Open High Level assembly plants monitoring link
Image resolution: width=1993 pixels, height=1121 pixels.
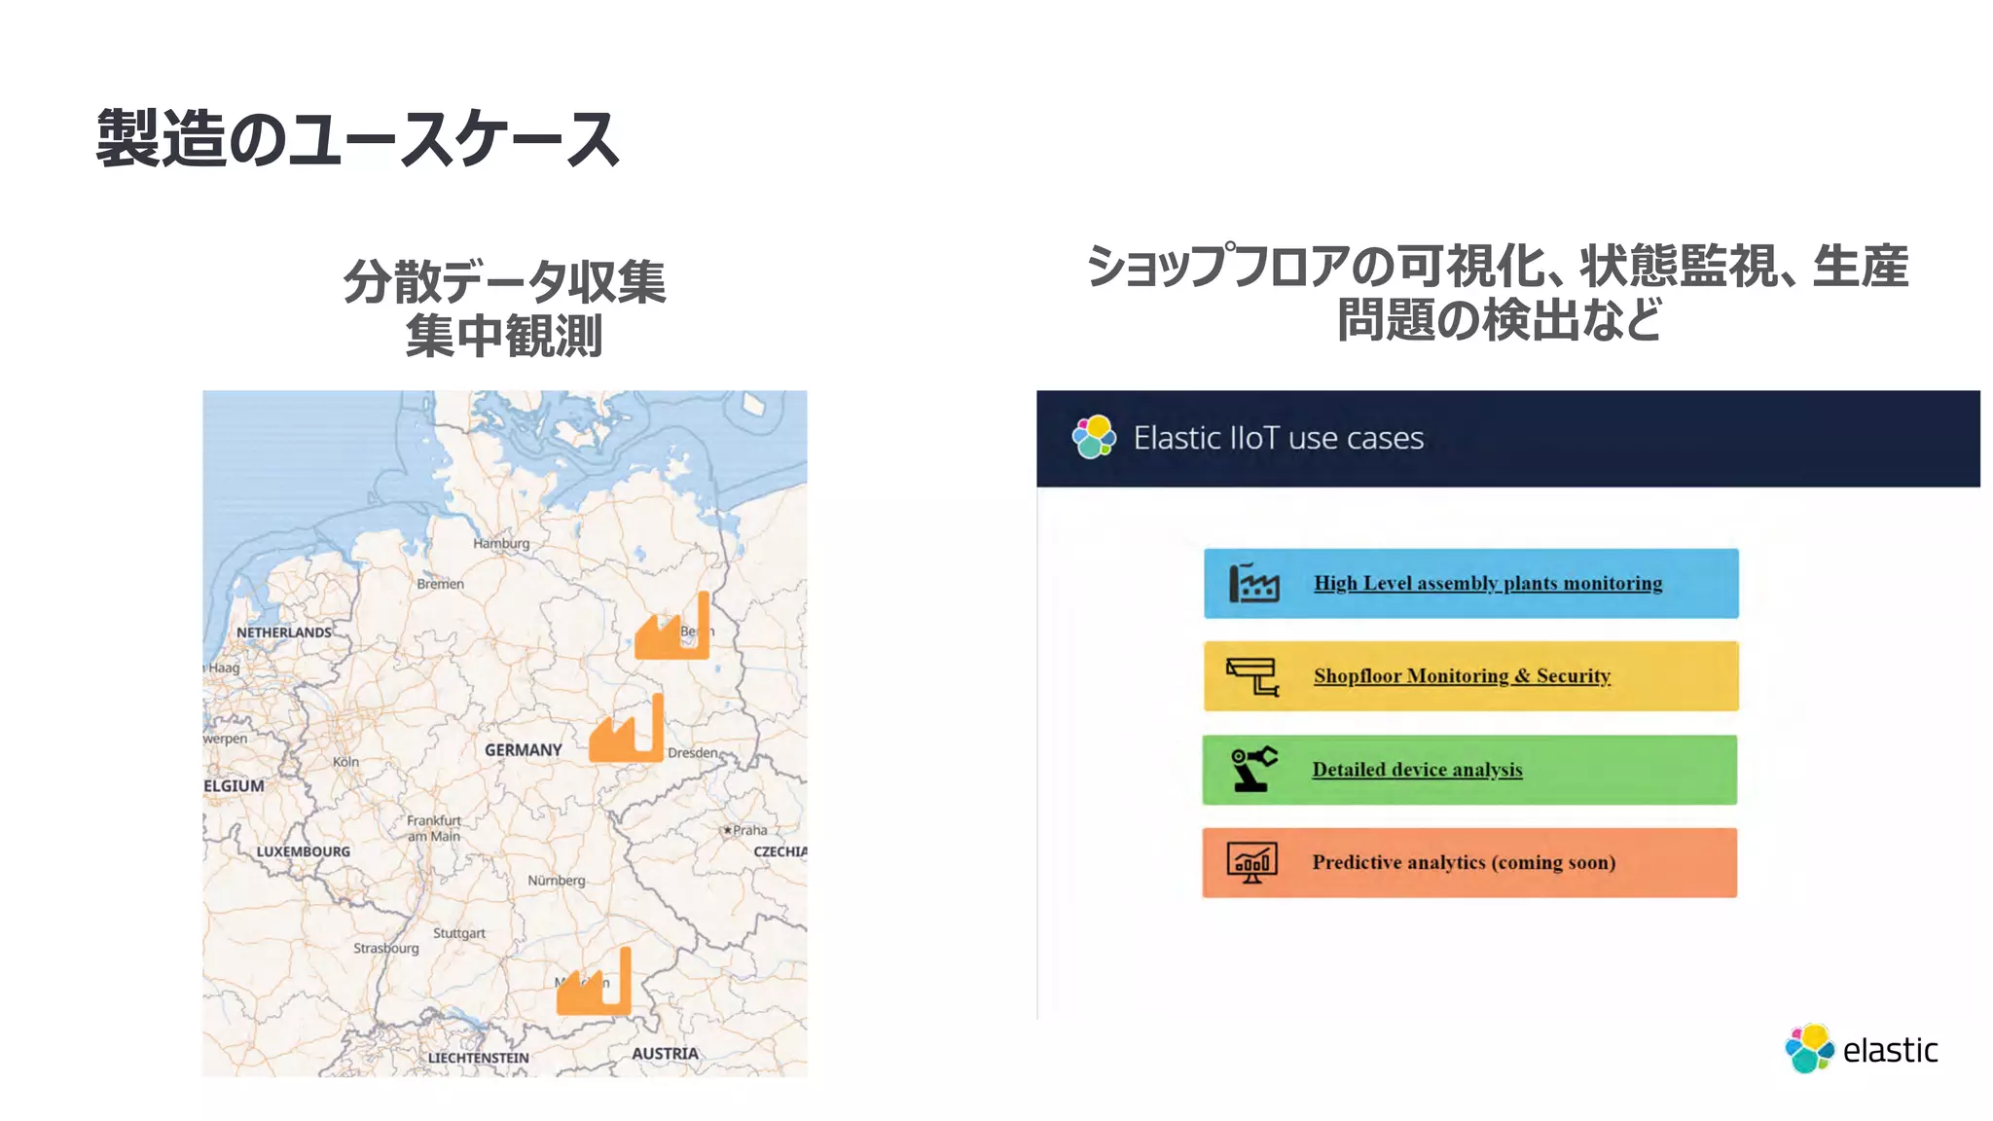[1488, 583]
